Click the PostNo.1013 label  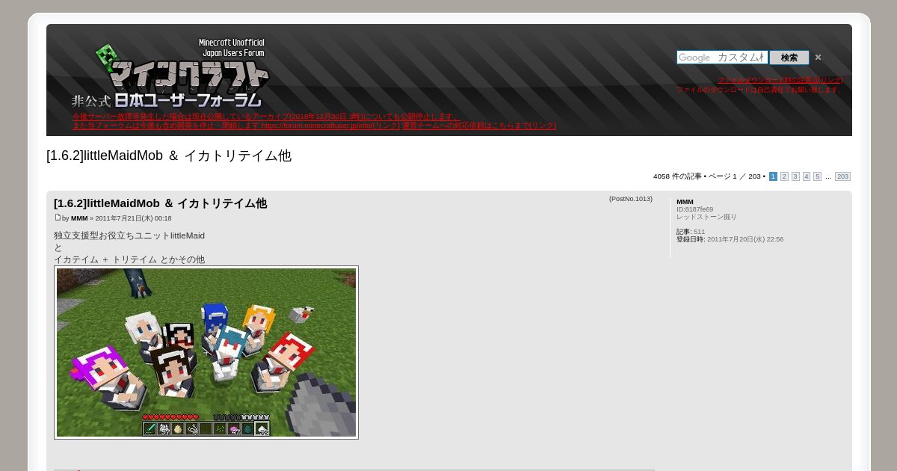[631, 199]
